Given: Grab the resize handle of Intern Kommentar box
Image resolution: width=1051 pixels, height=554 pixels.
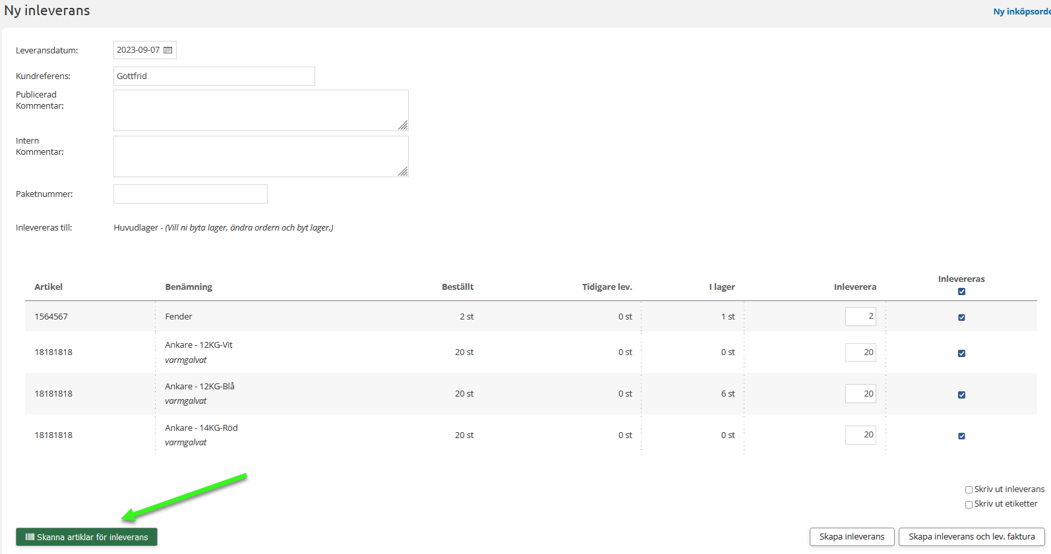Looking at the screenshot, I should pos(403,171).
